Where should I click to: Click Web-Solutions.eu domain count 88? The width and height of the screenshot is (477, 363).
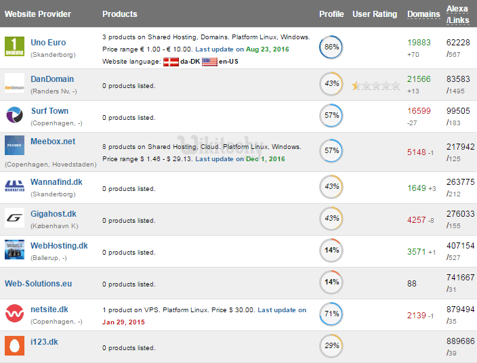click(411, 284)
